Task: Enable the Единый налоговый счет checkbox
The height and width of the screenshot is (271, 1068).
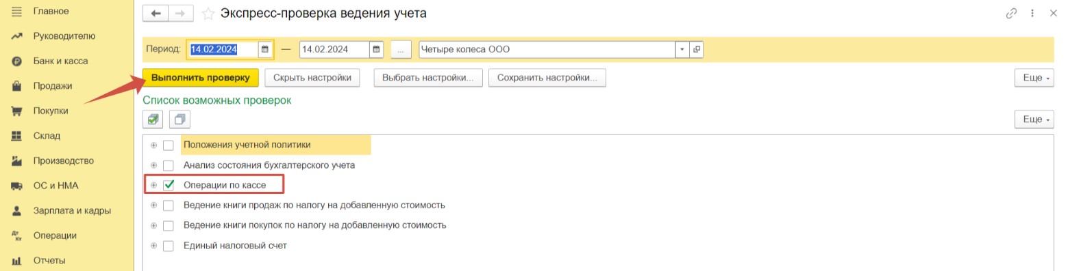Action: (169, 245)
